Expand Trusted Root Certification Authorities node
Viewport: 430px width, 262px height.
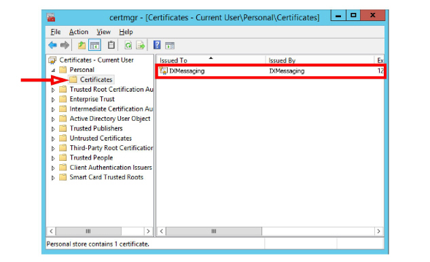click(53, 90)
